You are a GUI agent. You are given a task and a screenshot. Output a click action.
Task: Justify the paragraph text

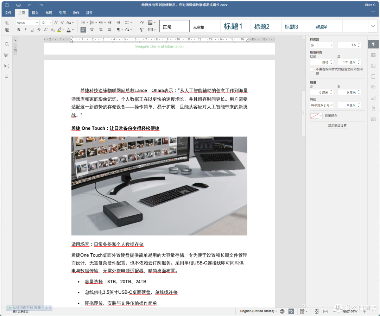[x=109, y=30]
